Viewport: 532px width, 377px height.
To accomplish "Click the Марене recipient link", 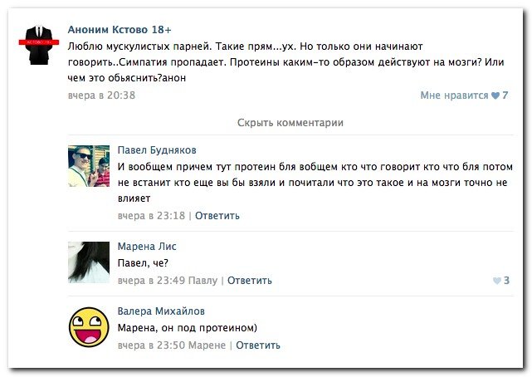I will (x=207, y=345).
